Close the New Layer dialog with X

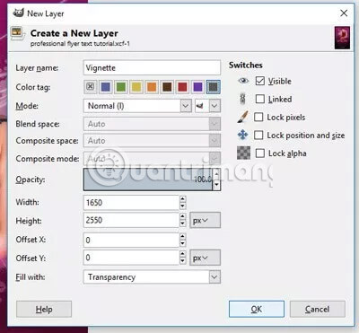pos(344,13)
